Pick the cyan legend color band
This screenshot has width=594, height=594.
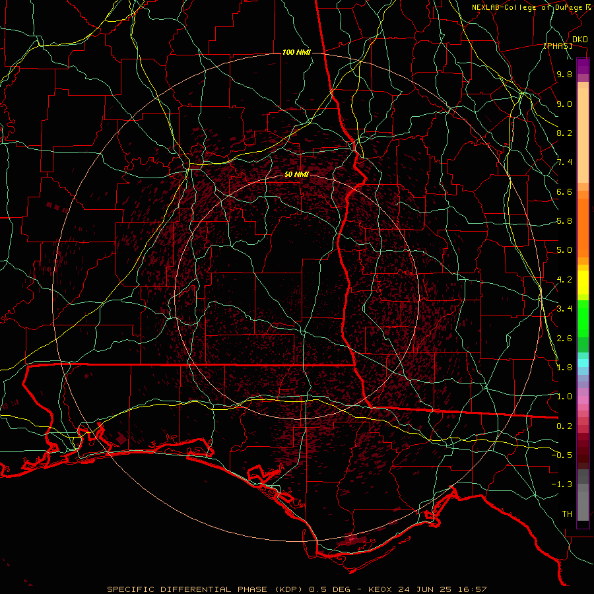point(583,363)
